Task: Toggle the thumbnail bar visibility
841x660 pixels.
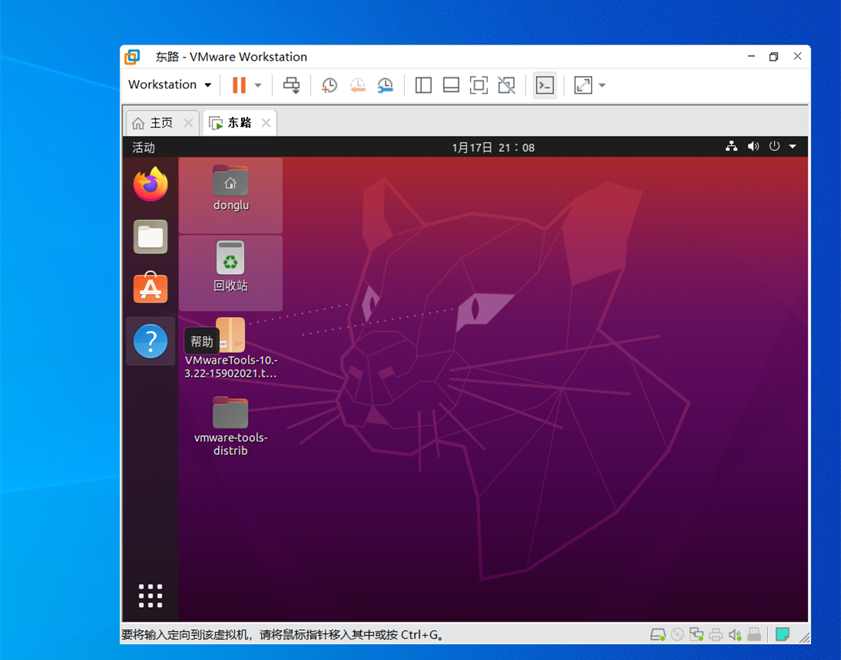Action: [451, 84]
